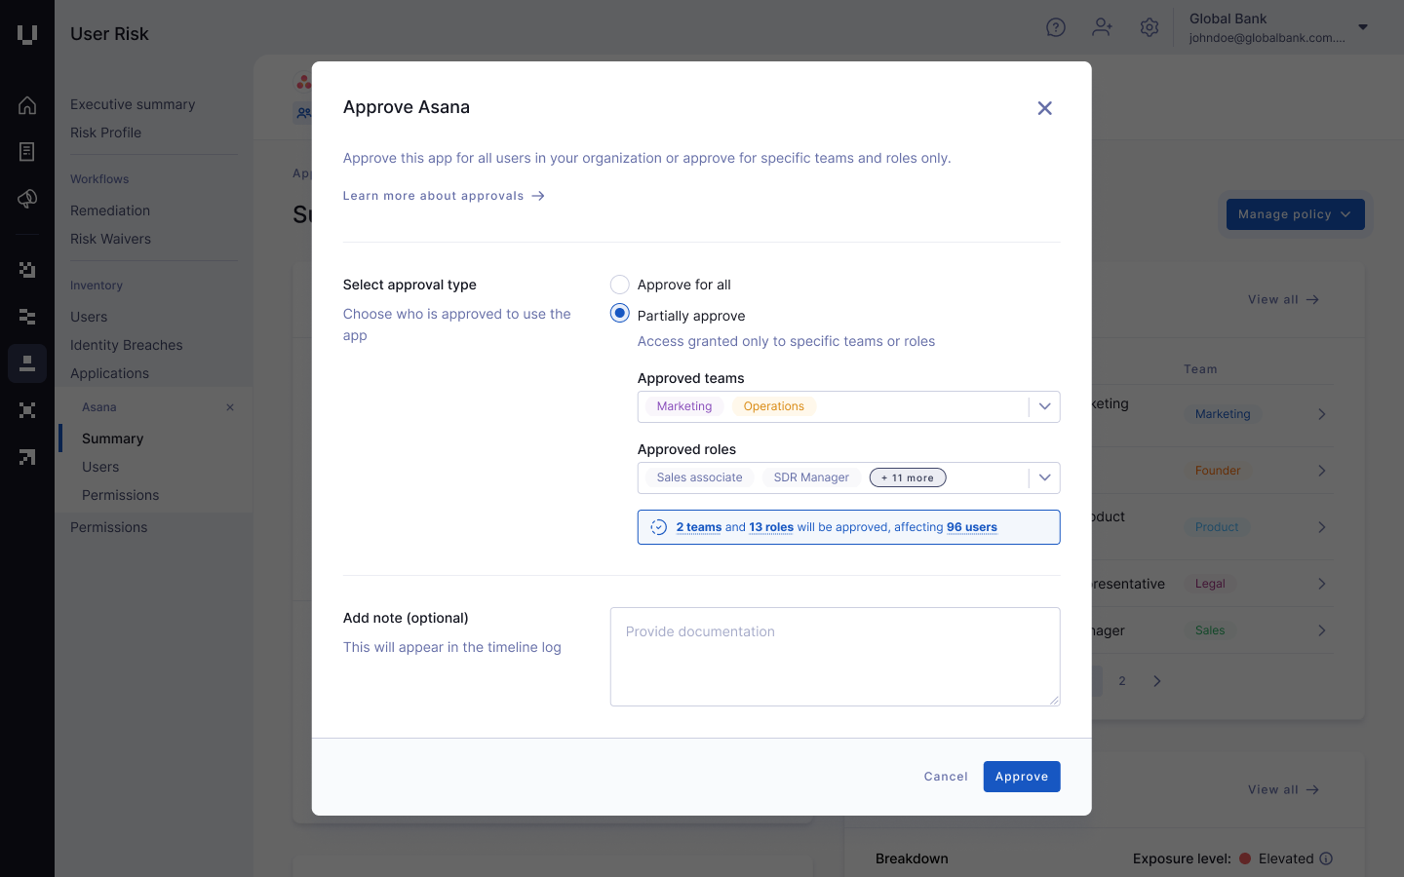This screenshot has height=877, width=1404.
Task: Close the Asana section in sidebar
Action: point(230,407)
